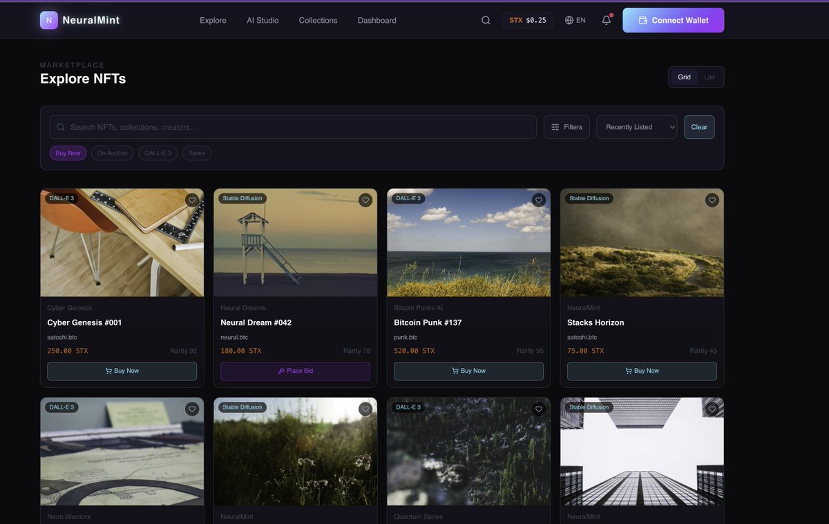Viewport: 829px width, 524px height.
Task: Click the Neural Dream #042 title
Action: pyautogui.click(x=256, y=322)
